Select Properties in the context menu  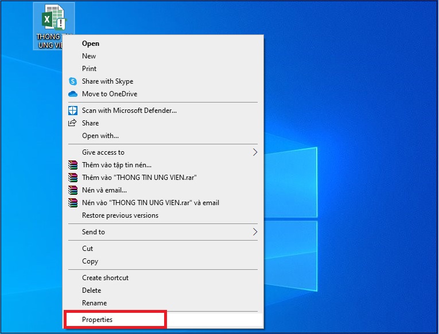click(x=98, y=320)
